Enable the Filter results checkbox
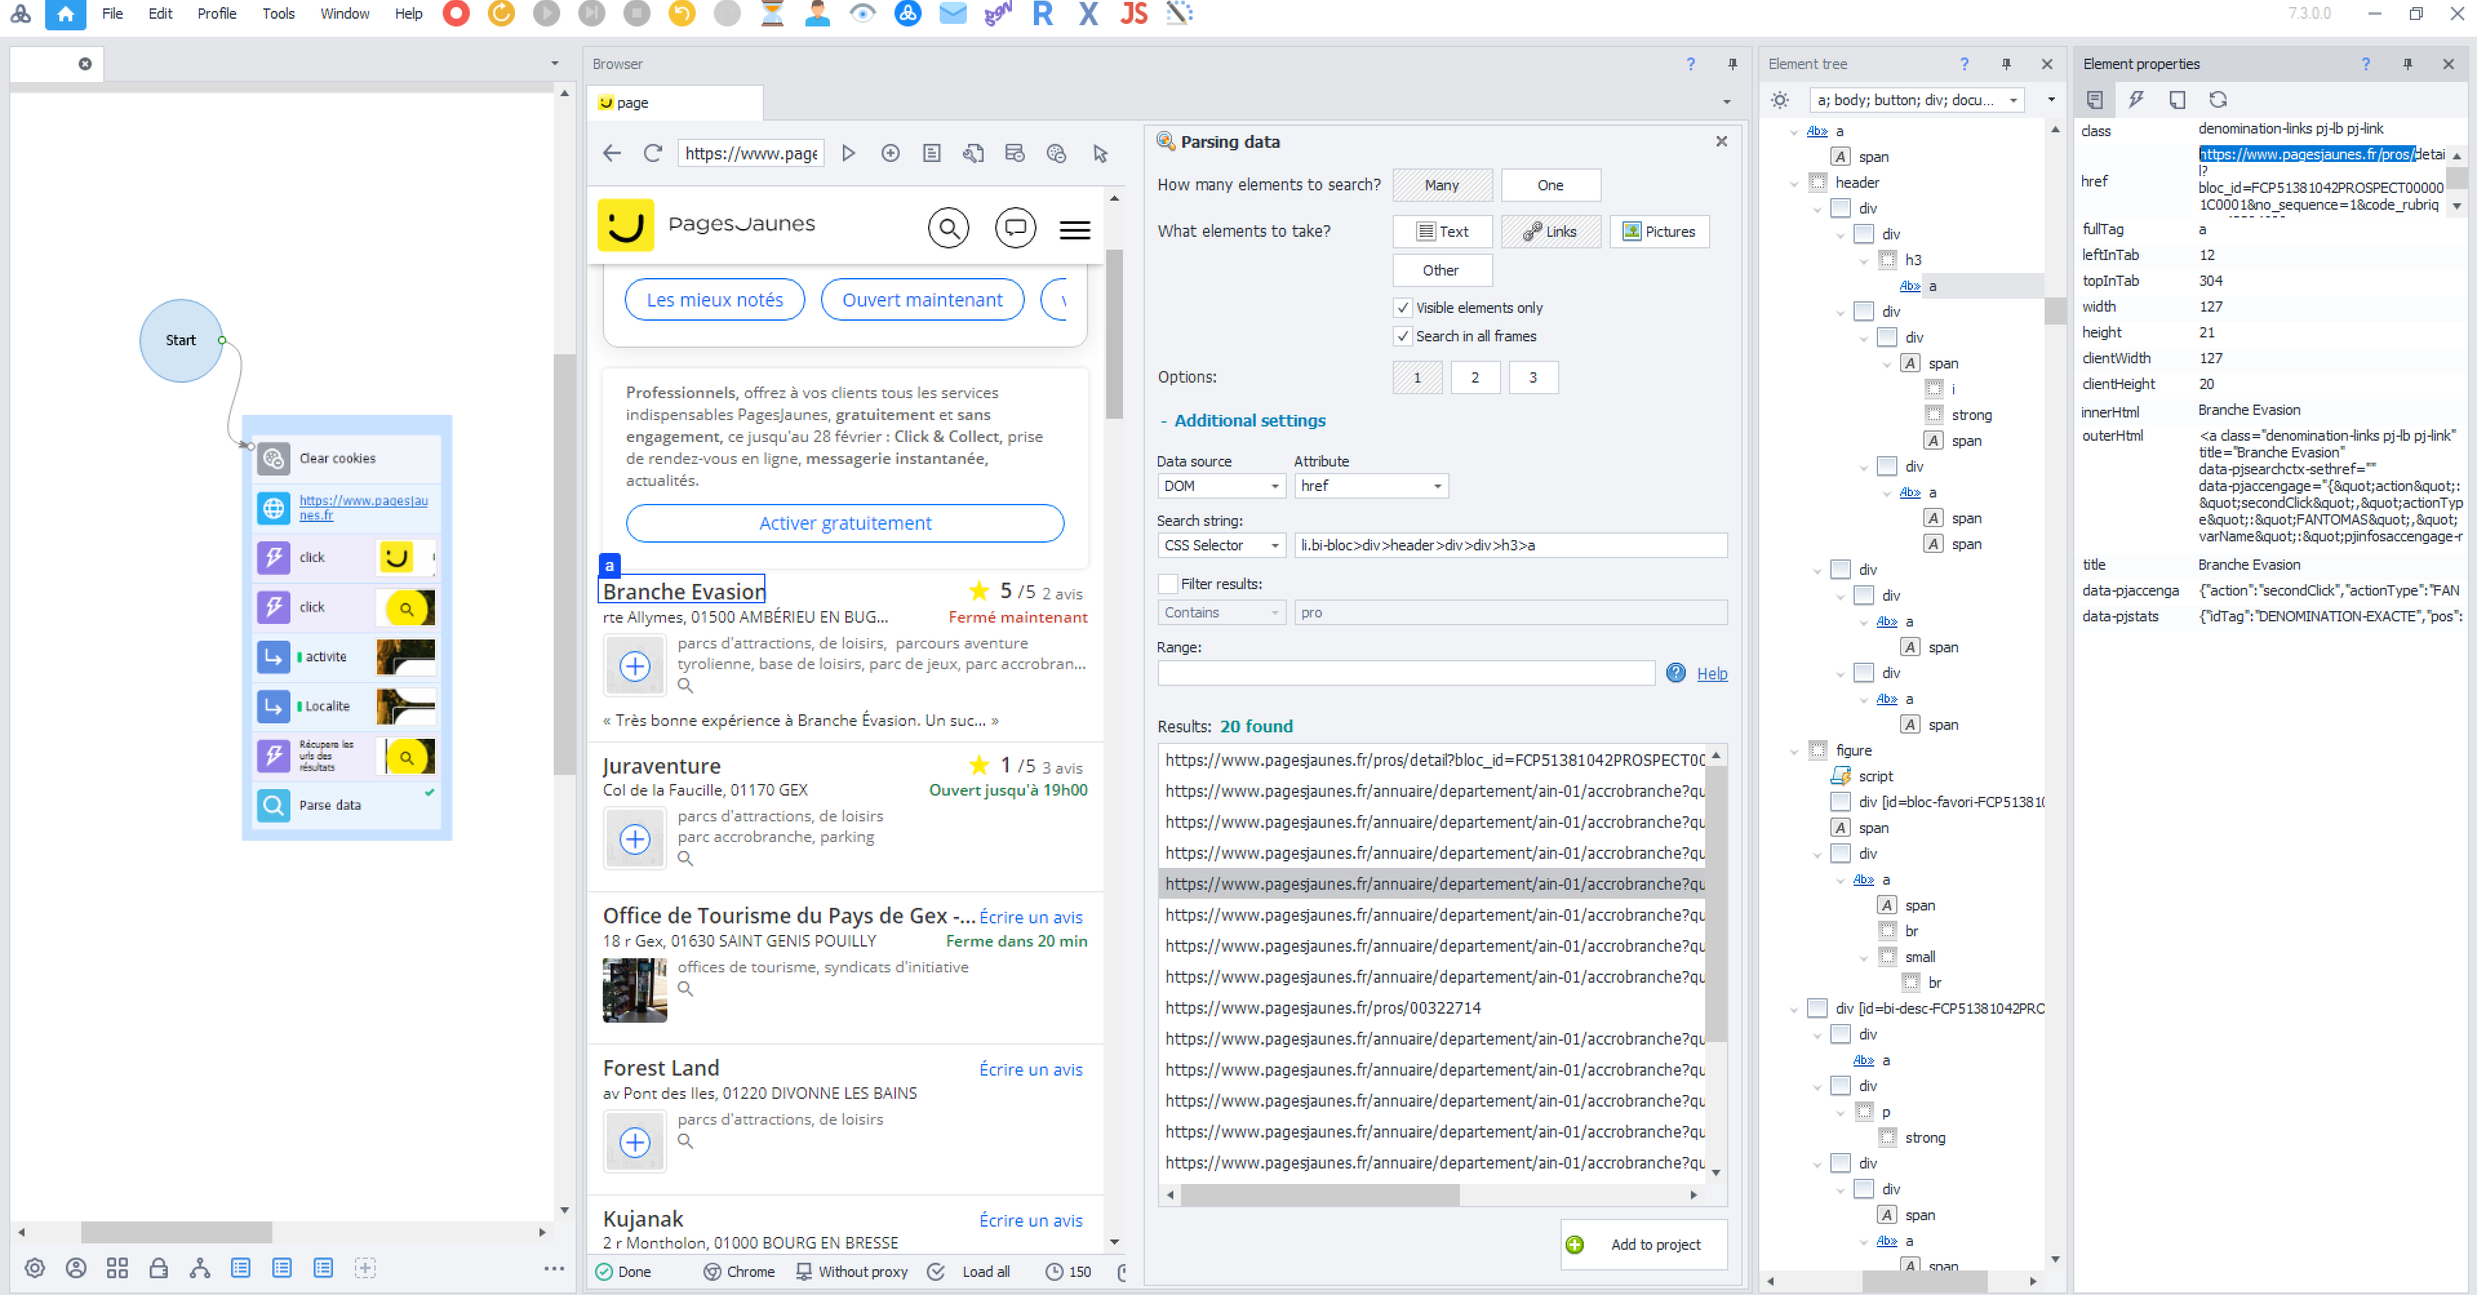 coord(1168,583)
